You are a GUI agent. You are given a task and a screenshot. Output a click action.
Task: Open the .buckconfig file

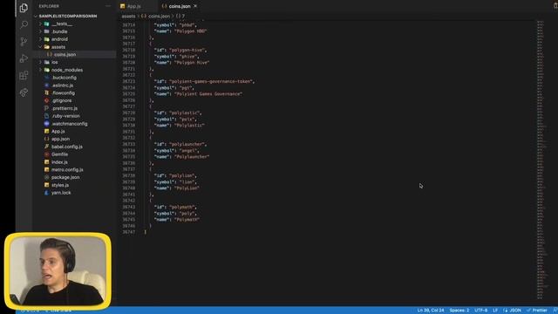pos(64,78)
